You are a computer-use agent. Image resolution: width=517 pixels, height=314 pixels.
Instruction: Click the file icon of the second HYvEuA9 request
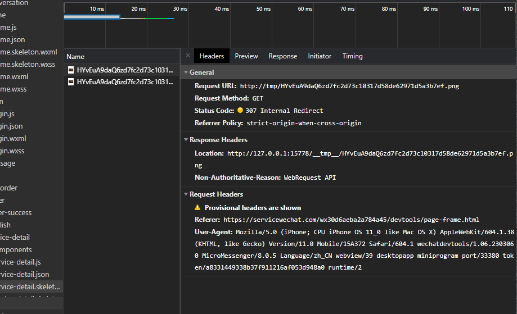[71, 82]
